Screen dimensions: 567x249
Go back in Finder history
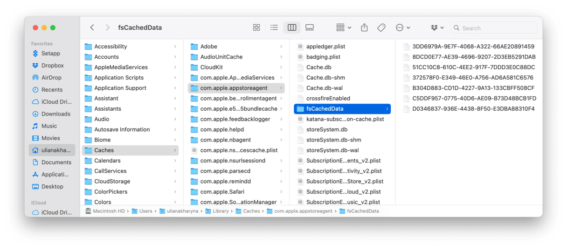92,27
